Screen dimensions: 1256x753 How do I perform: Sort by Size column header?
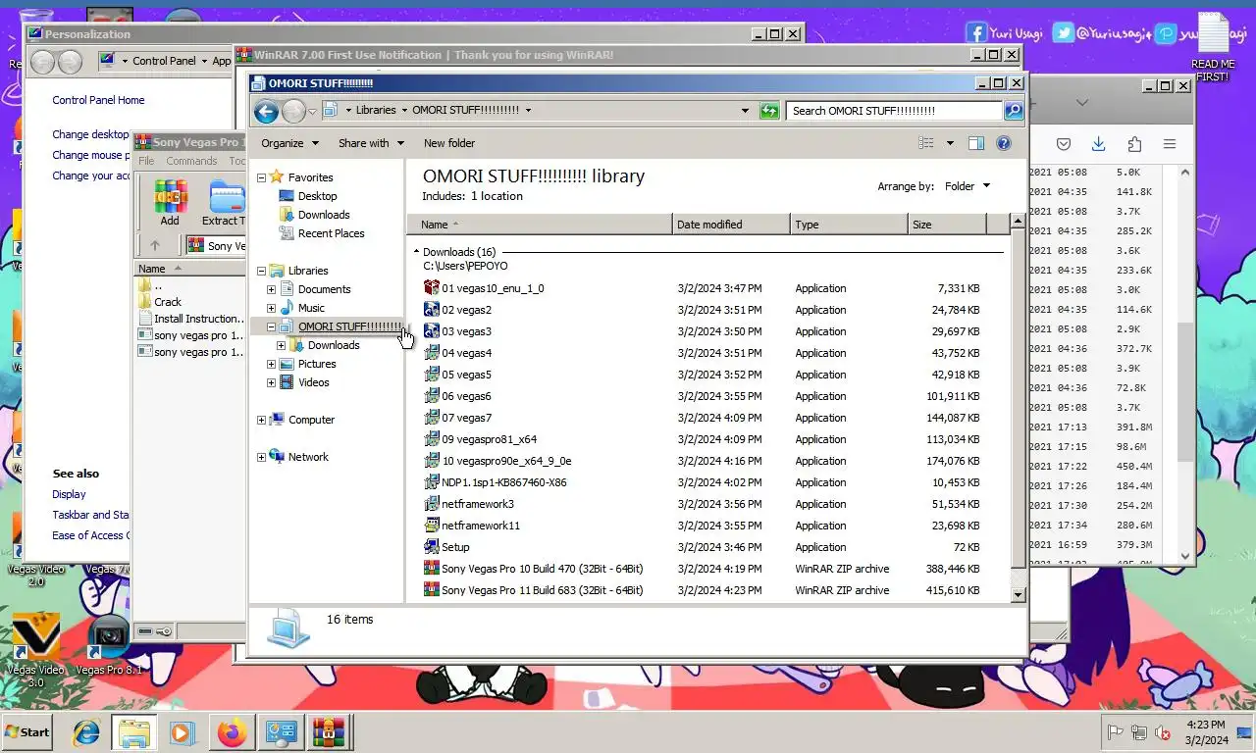click(947, 225)
